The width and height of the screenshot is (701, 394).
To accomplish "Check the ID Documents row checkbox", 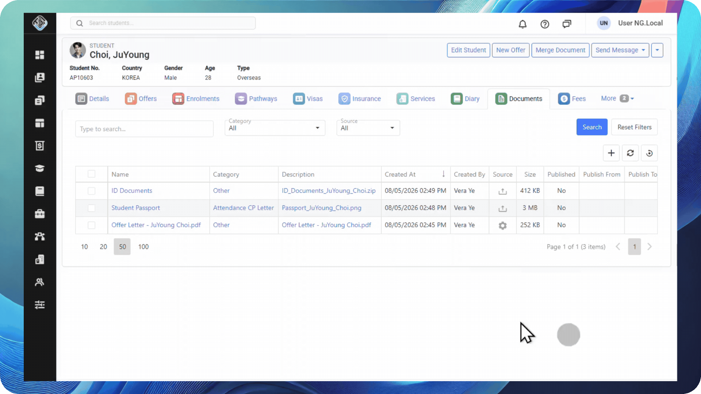I will pyautogui.click(x=91, y=191).
